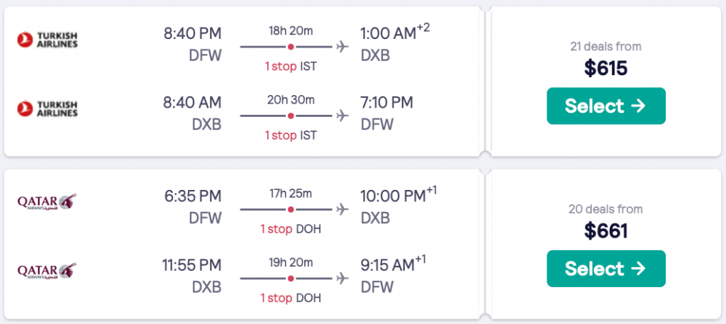This screenshot has height=324, width=726.
Task: Click airplane icon on 18h 20m flight
Action: (343, 47)
